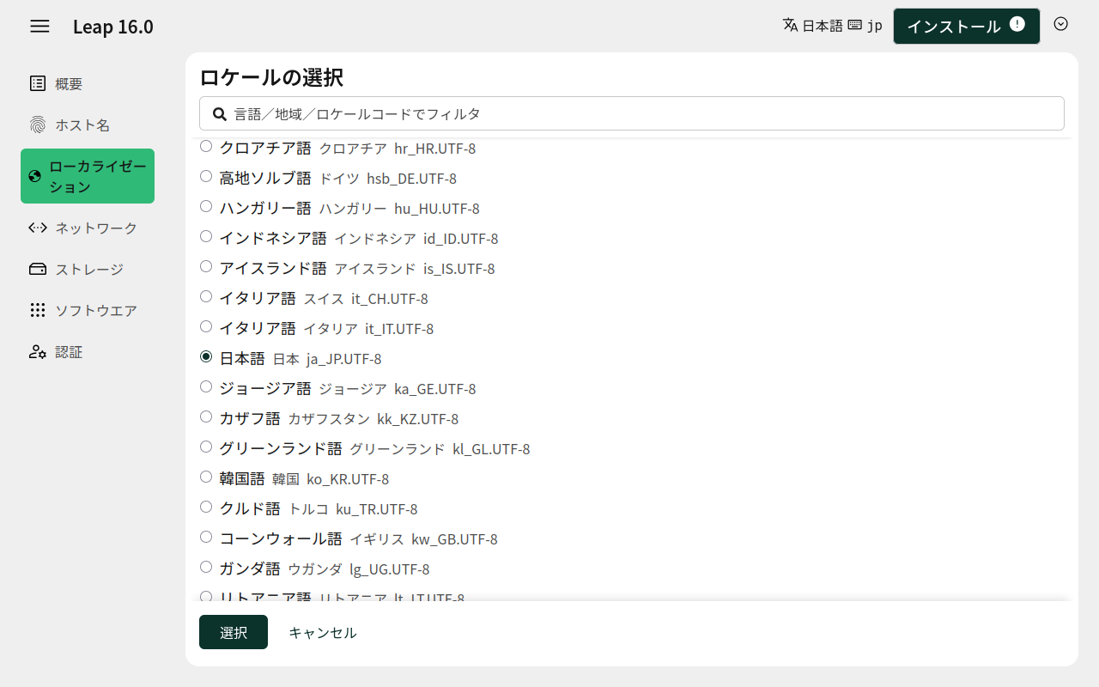Image resolution: width=1099 pixels, height=687 pixels.
Task: Select the 韓国語 ko_KR radio button
Action: 206,477
